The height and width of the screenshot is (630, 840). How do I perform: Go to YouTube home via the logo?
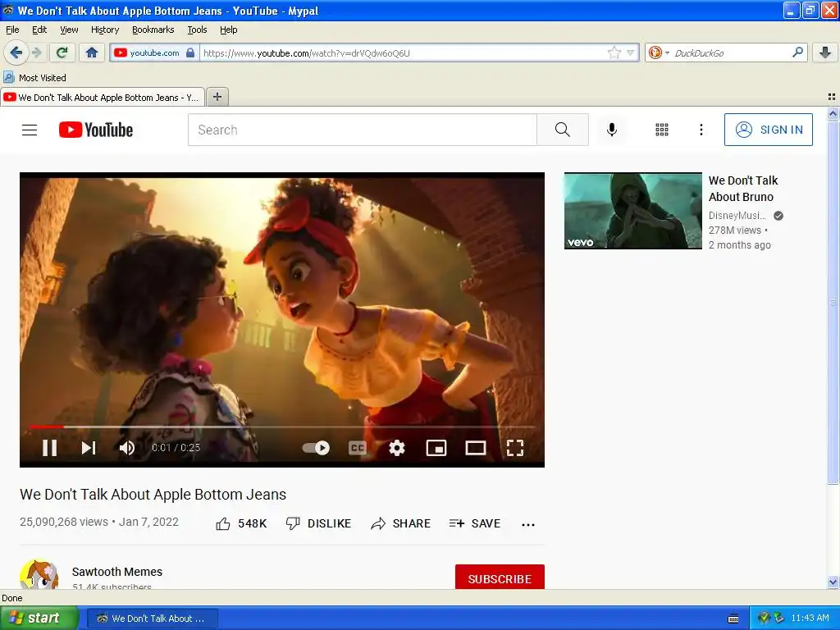pos(96,130)
